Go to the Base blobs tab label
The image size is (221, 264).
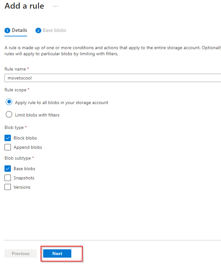[54, 30]
